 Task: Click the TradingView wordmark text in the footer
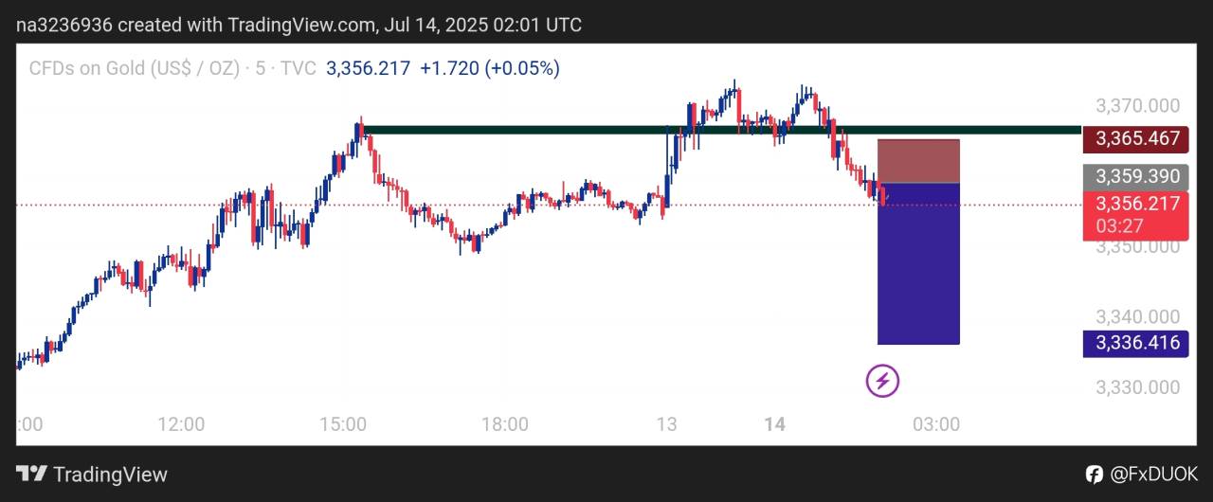point(110,475)
